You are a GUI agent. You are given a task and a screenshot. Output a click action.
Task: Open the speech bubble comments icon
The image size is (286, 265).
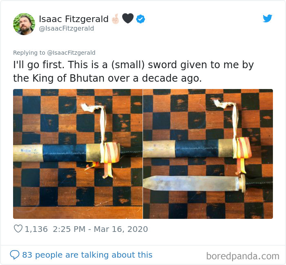pyautogui.click(x=15, y=255)
